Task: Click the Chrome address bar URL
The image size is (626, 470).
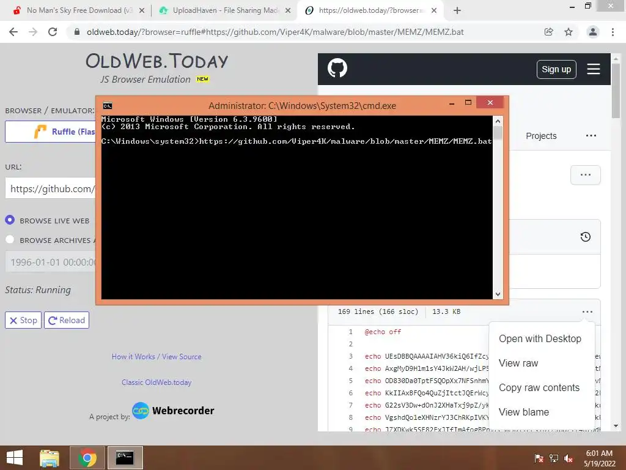Action: (x=275, y=32)
